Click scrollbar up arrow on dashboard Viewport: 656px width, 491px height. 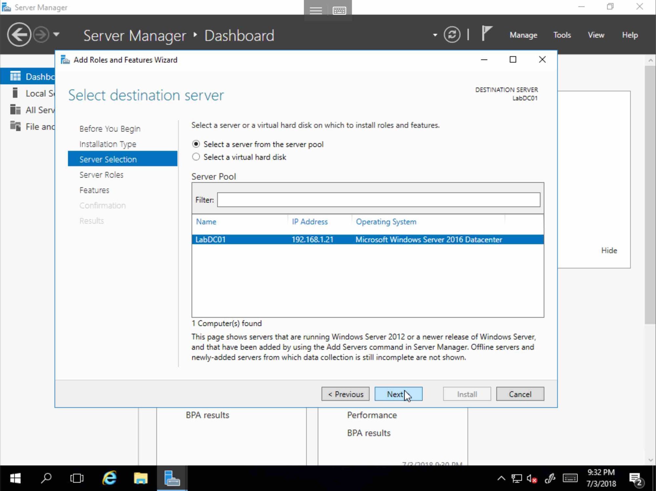(650, 60)
